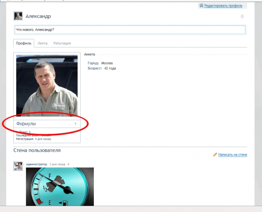The width and height of the screenshot is (262, 212).
Task: Click the pencil icon beside Написать на стене
Action: tap(215, 155)
